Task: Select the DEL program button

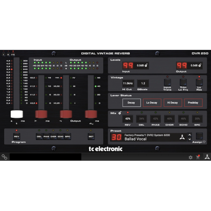Action: pos(39,137)
